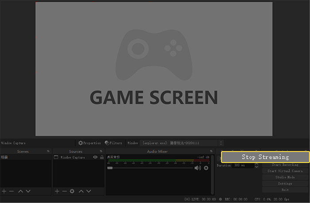Viewport: 310px width, 203px height.
Task: Hide Window Capture source via eye icon
Action: (95, 157)
